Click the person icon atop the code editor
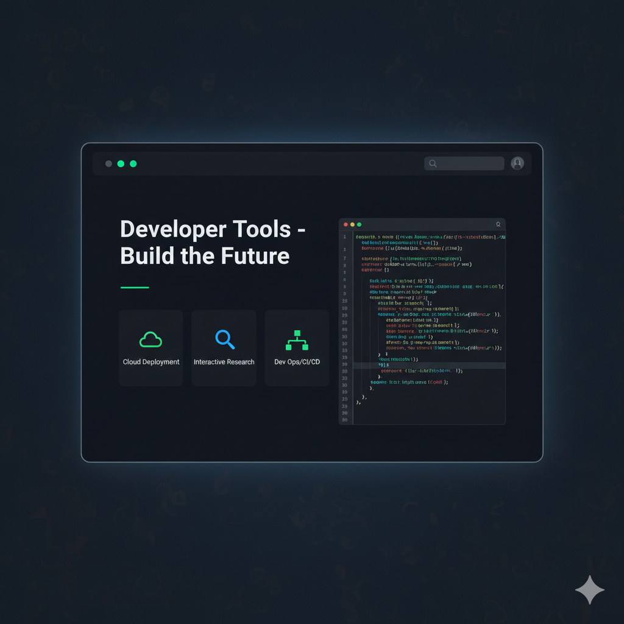The height and width of the screenshot is (624, 624). tap(498, 224)
